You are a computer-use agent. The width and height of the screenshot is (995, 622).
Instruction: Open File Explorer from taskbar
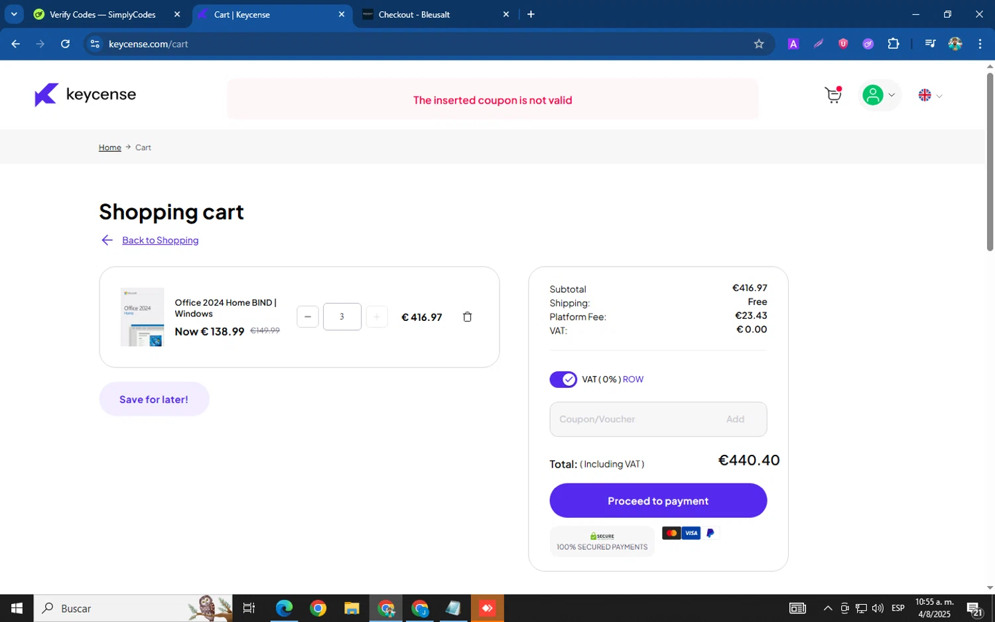[352, 608]
